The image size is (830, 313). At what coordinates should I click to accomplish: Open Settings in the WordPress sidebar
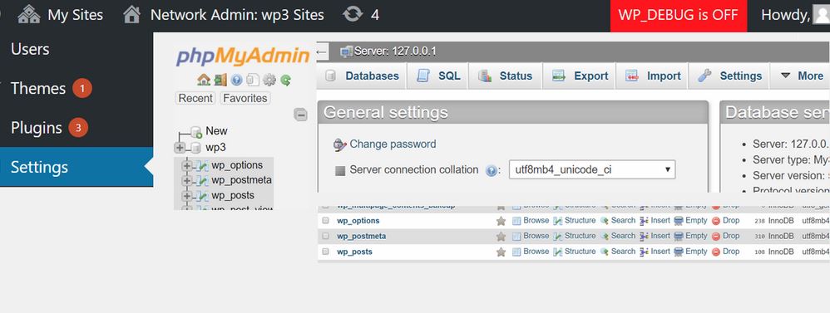pos(77,167)
